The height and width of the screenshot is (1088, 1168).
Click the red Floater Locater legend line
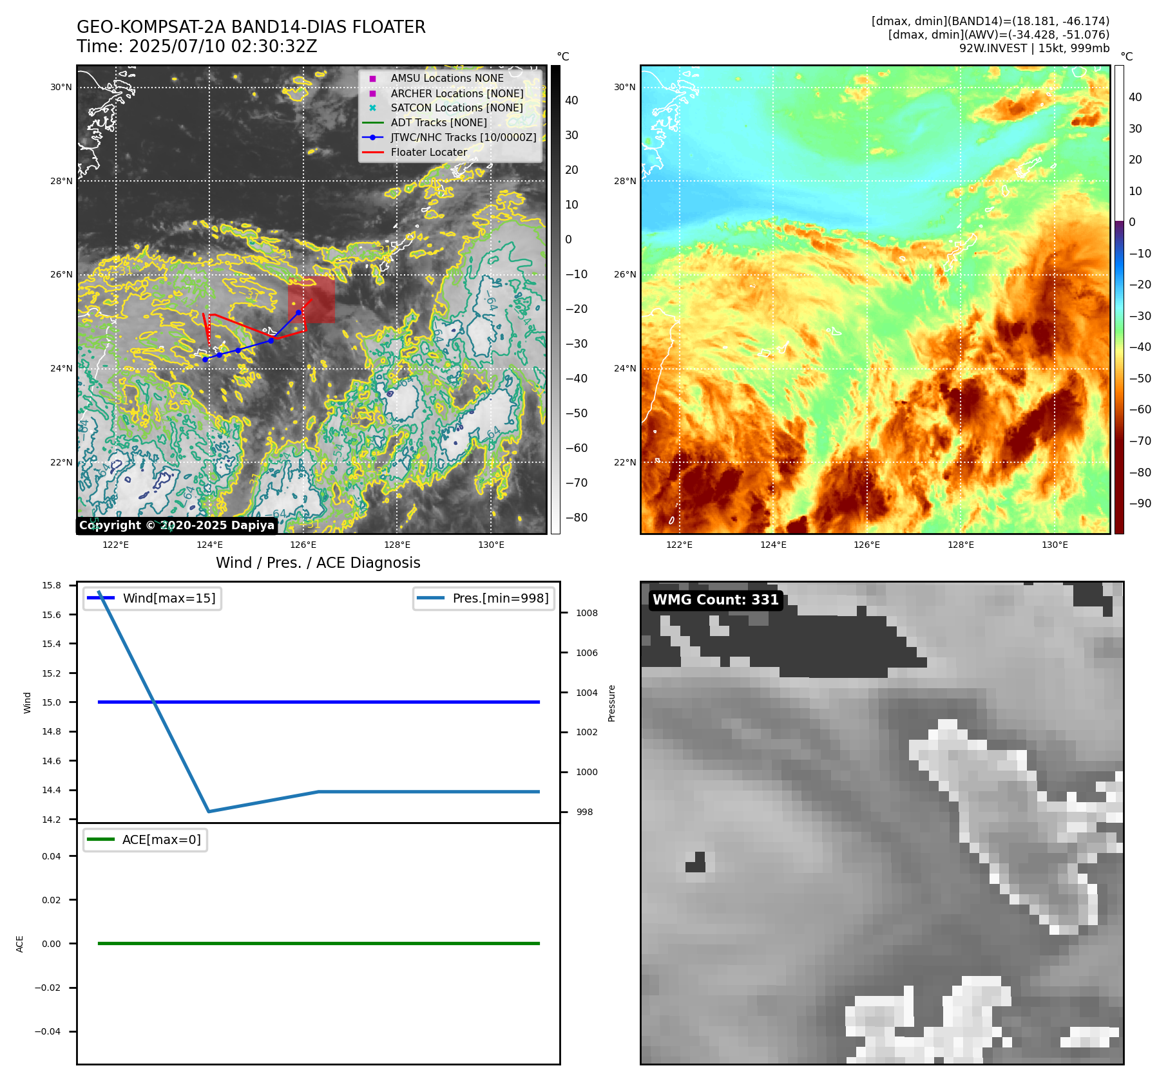coord(372,153)
